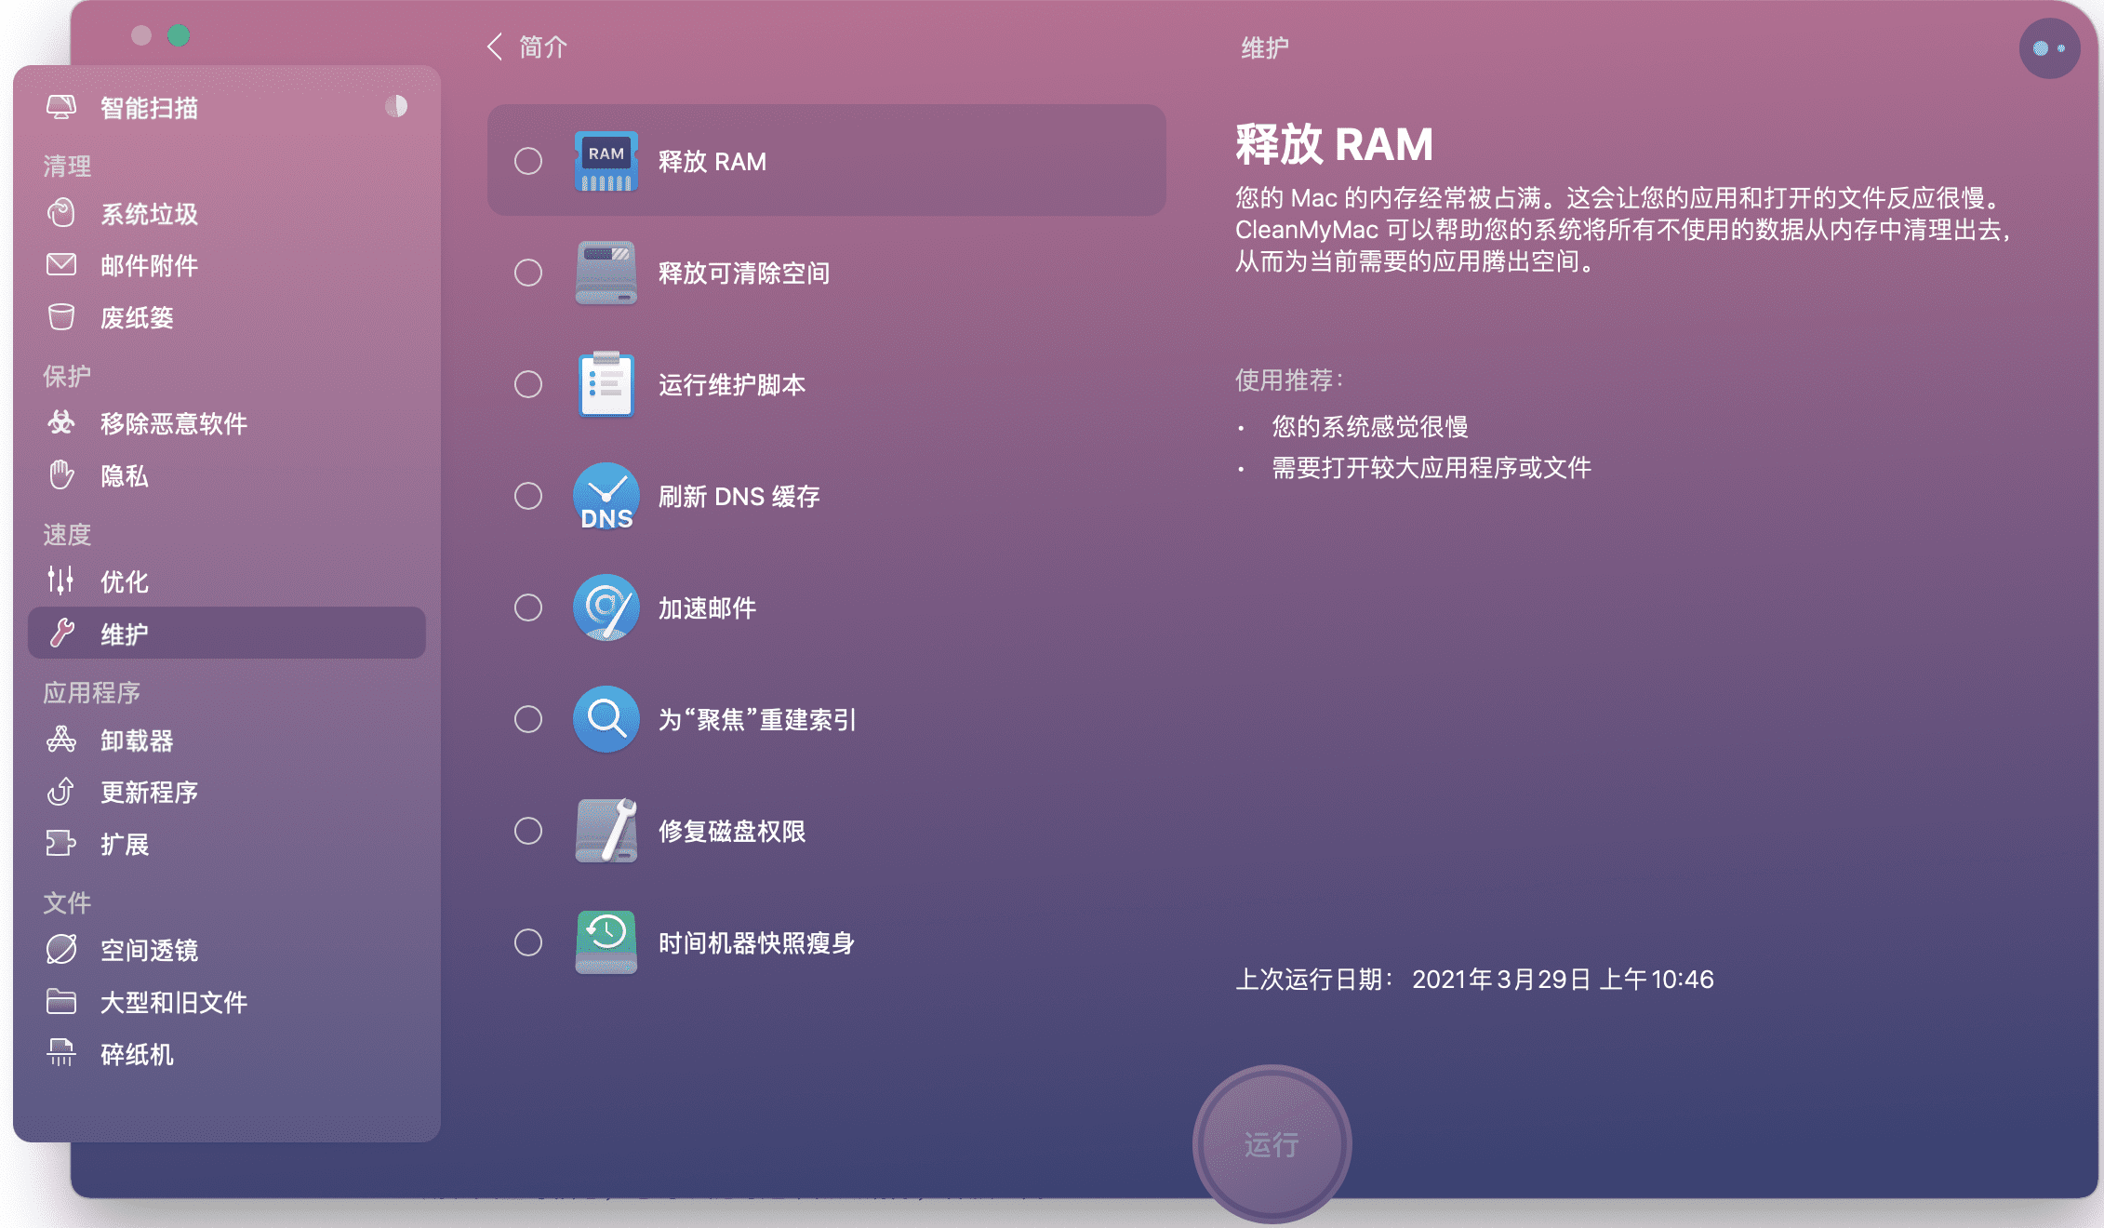Screen dimensions: 2104x1228
Task: Open 碎纸机 in the sidebar
Action: click(227, 1054)
